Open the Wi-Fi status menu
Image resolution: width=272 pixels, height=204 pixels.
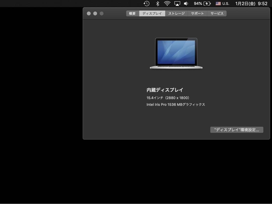(x=167, y=4)
